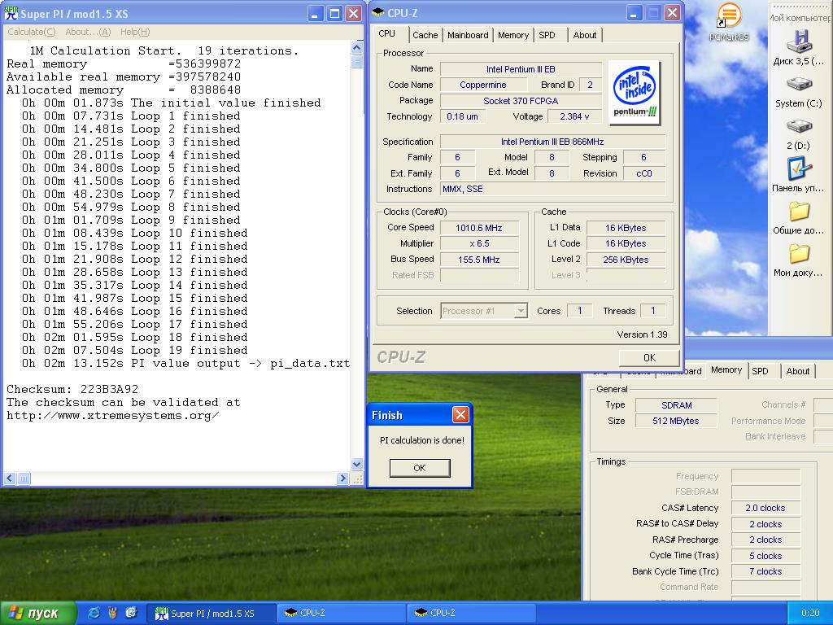This screenshot has width=833, height=625.
Task: Click the Level 2 cache value 256 KBytes
Action: pyautogui.click(x=626, y=260)
